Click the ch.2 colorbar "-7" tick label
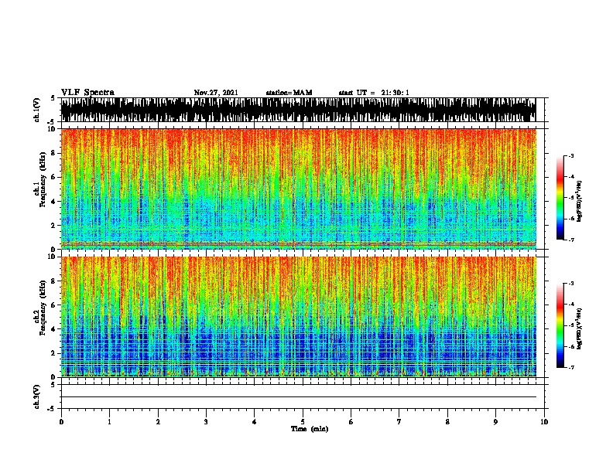This screenshot has width=613, height=473. (x=570, y=368)
